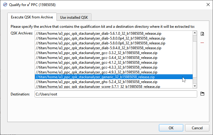The image size is (213, 135).
Task: Select the gcc-4.9.3 archive entry
Action: pyautogui.click(x=114, y=72)
